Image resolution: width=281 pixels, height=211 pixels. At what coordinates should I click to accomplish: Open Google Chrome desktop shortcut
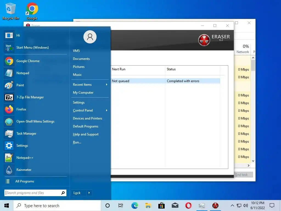click(32, 11)
